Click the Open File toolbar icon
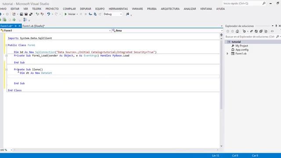 point(22,14)
